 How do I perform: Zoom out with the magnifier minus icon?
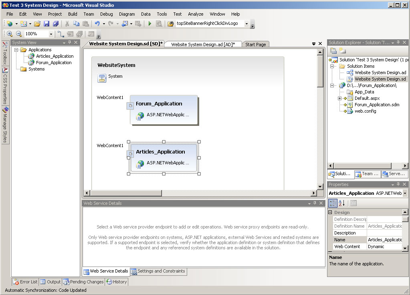tap(19, 34)
